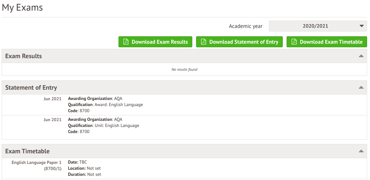The image size is (370, 180).
Task: Open the 2020/2021 academic year selector
Action: [315, 26]
